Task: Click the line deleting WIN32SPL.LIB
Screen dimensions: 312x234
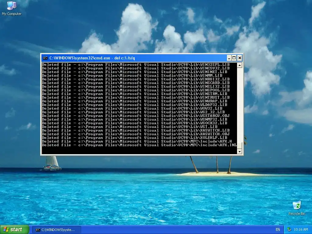Action: pos(136,65)
